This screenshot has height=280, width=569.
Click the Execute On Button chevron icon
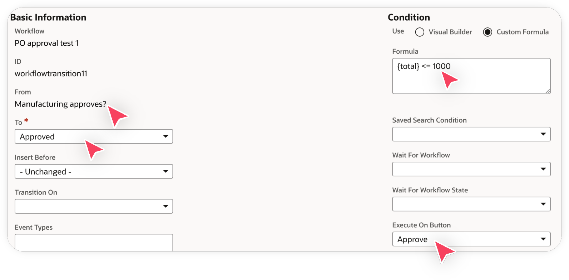pos(544,239)
